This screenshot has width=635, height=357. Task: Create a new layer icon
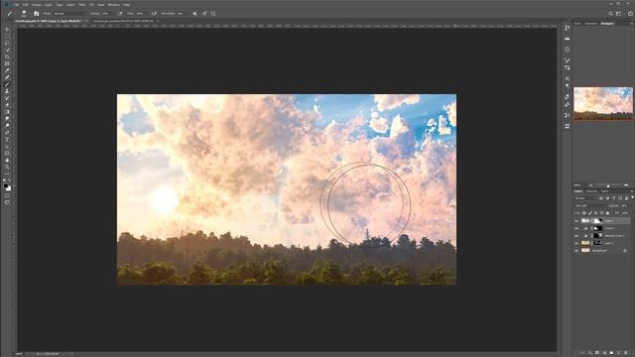pyautogui.click(x=618, y=353)
